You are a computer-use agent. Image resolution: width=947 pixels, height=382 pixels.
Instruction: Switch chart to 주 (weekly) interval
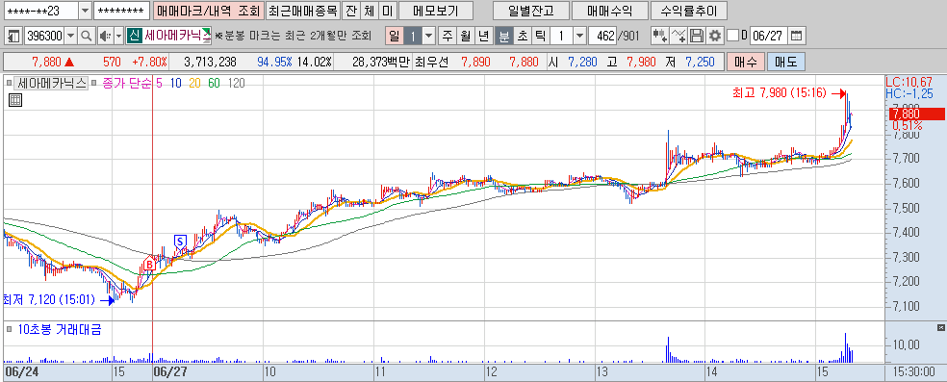click(x=447, y=36)
